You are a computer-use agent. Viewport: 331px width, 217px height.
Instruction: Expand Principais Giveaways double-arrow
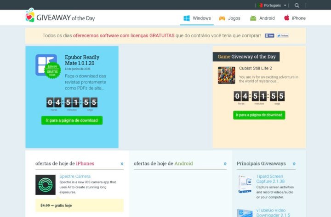point(294,164)
